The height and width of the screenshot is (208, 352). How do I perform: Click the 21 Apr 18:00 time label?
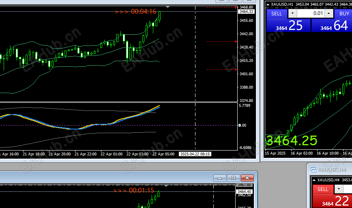tap(34, 154)
